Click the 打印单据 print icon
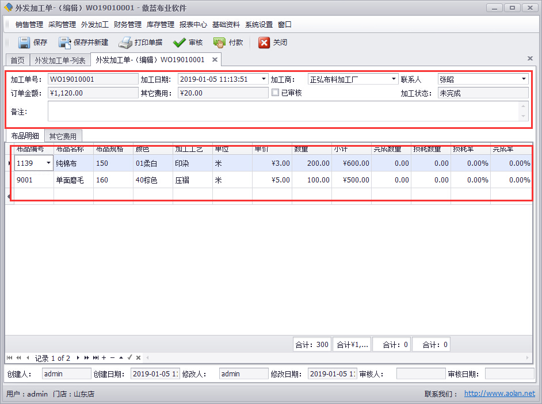Viewport: 542px width, 404px height. (x=125, y=41)
